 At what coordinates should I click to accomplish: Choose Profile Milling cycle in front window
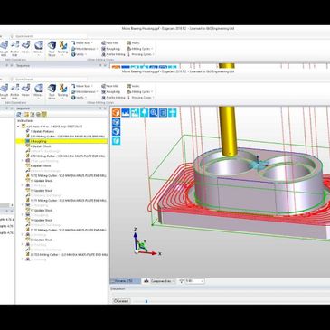(113, 98)
